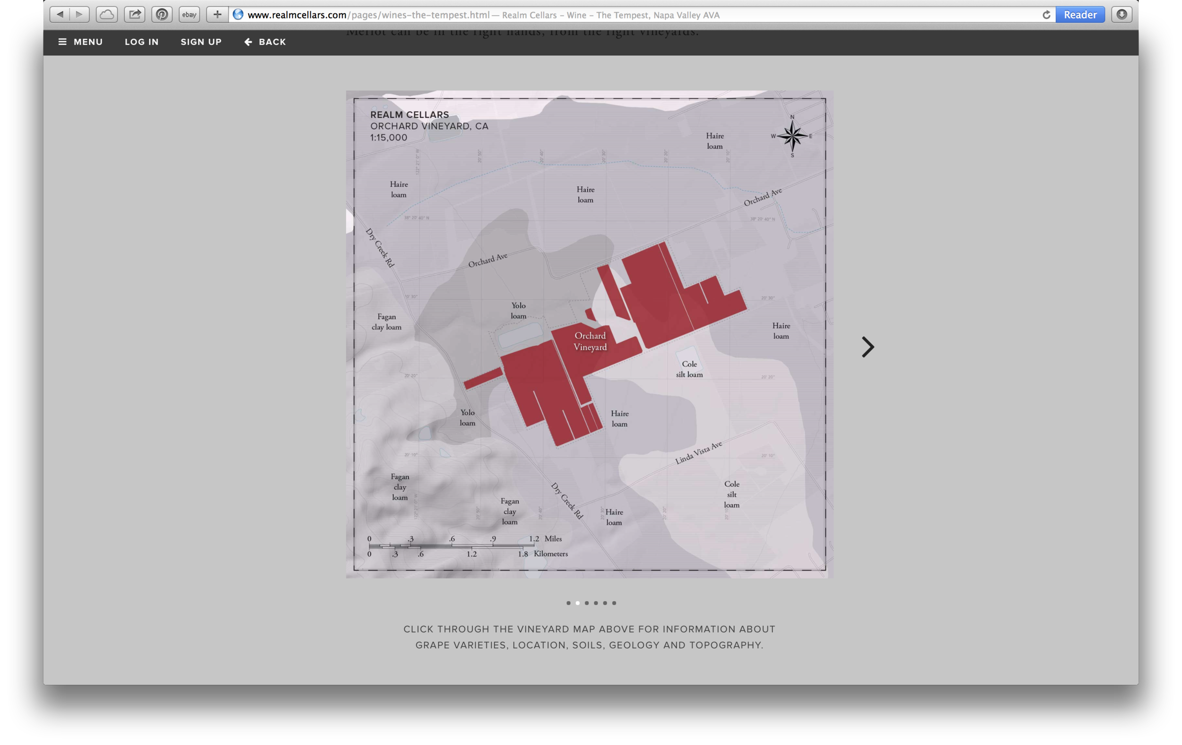Viewport: 1182px width, 745px height.
Task: Select the second carousel dot
Action: (x=578, y=603)
